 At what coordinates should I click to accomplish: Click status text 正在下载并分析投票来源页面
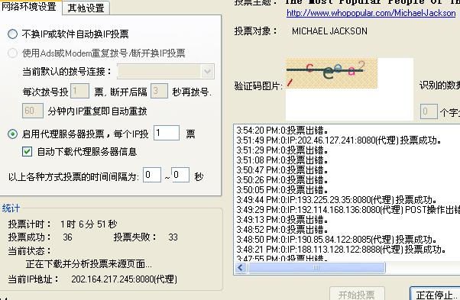tap(89, 264)
